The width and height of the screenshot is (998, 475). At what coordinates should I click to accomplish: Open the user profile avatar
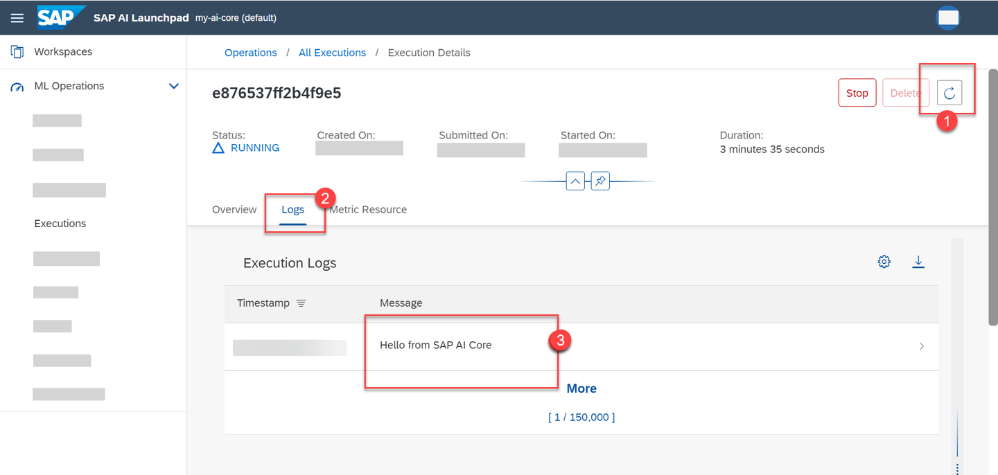[x=947, y=18]
